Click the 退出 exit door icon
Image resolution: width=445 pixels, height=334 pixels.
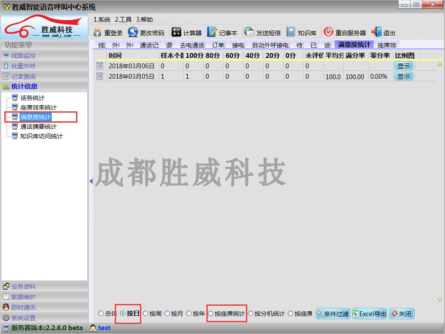coord(376,32)
